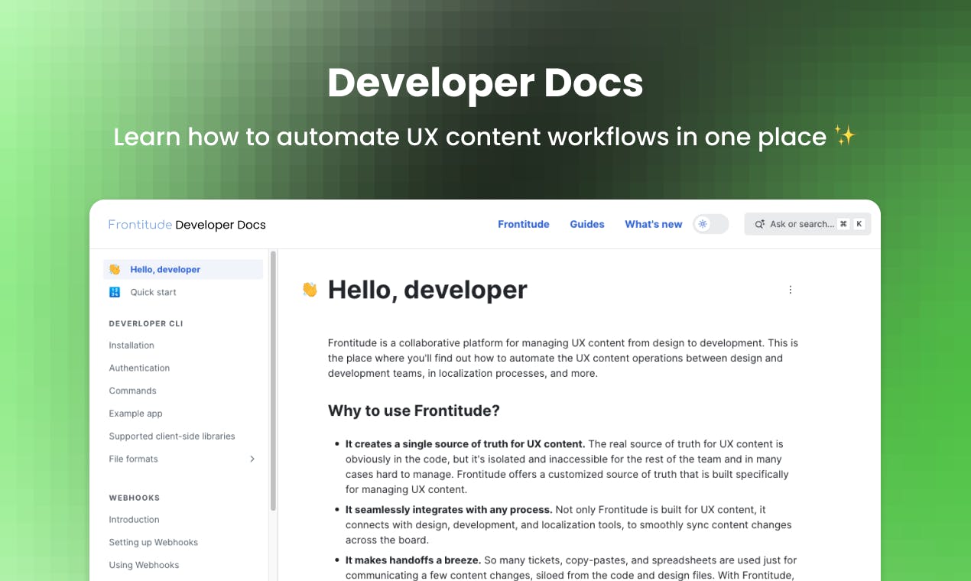This screenshot has height=581, width=971.
Task: Click the Learn how to automate UX content subtitle
Action: coord(485,137)
